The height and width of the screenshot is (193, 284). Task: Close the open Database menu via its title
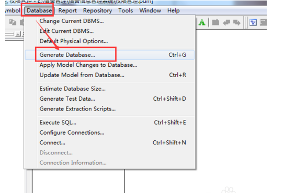(x=39, y=10)
